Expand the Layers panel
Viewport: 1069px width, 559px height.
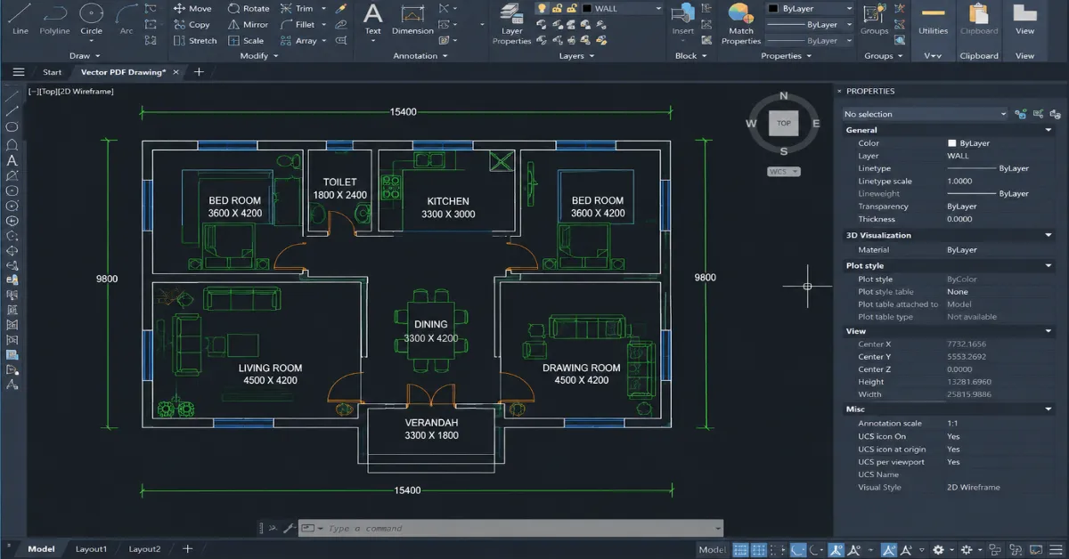[576, 56]
